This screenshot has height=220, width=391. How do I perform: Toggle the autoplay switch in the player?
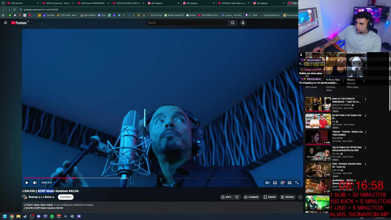(x=267, y=183)
